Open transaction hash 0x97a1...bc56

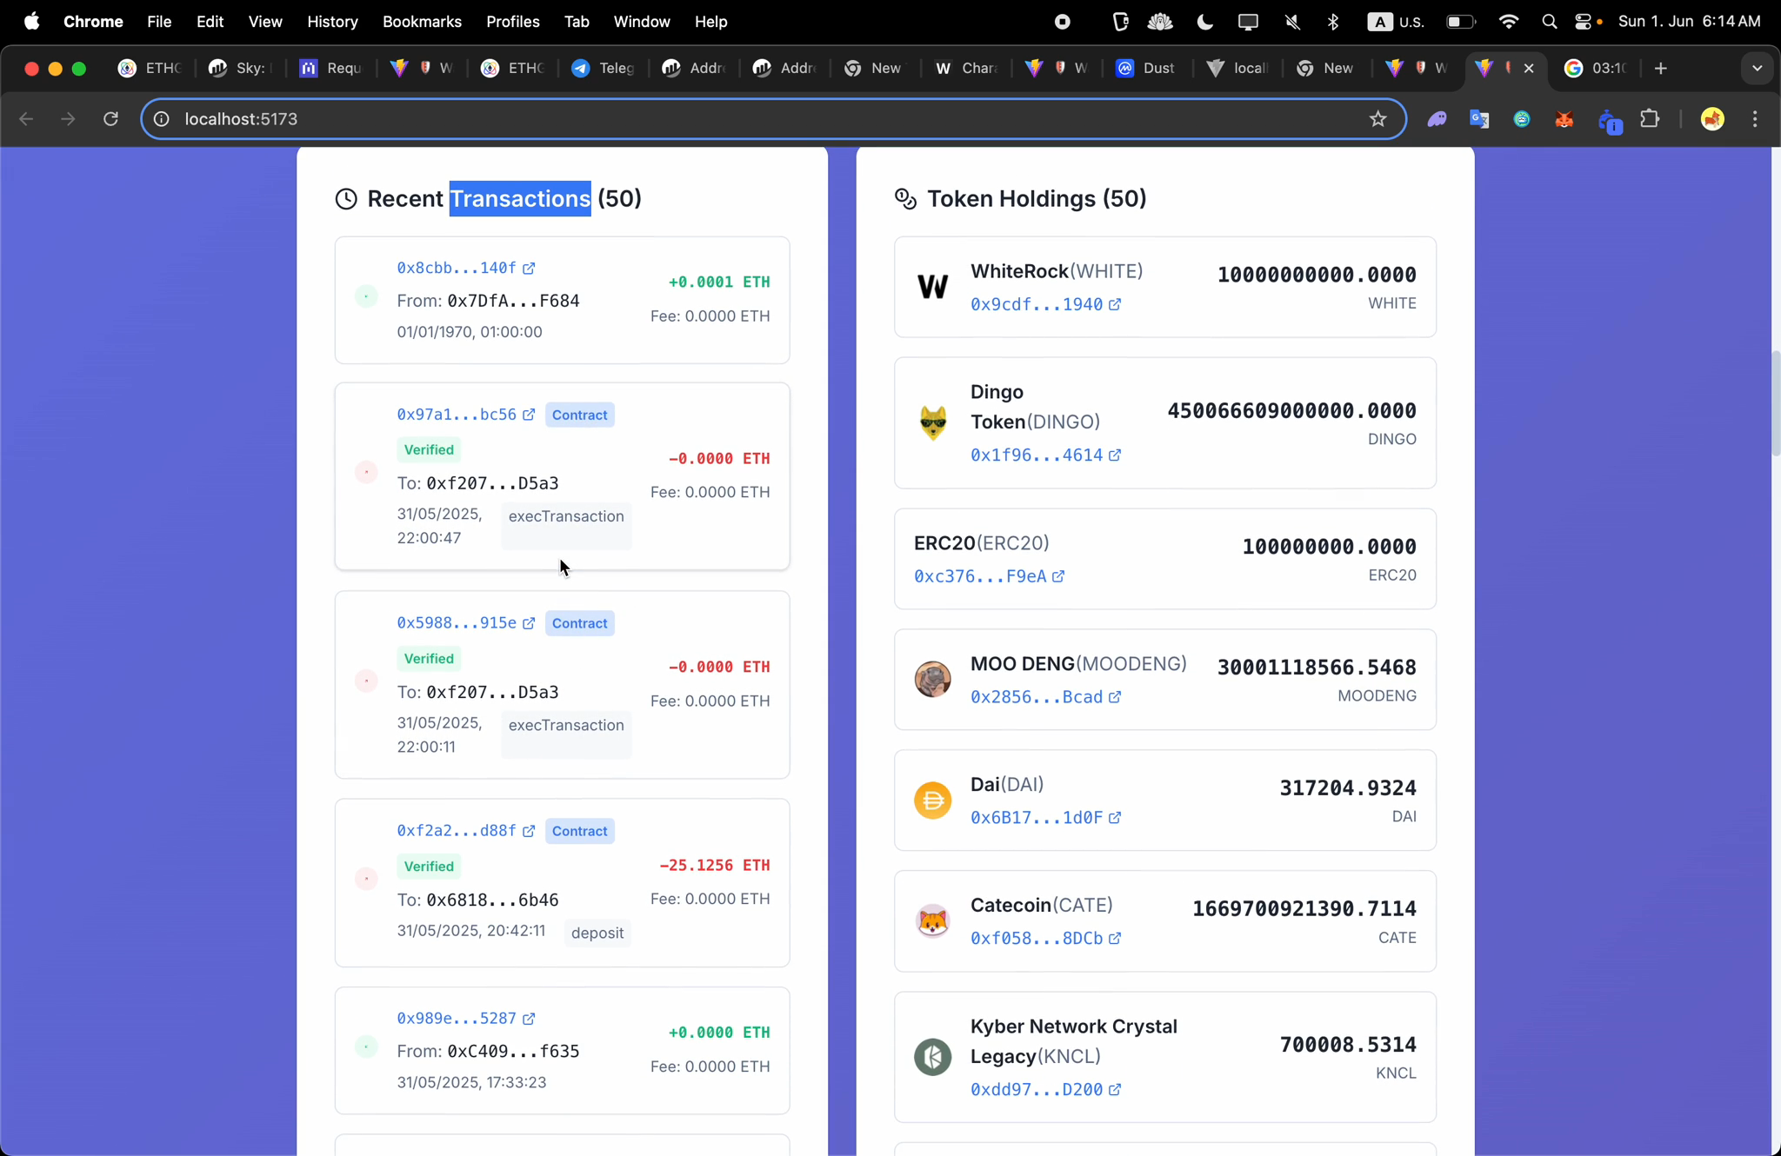(x=457, y=415)
